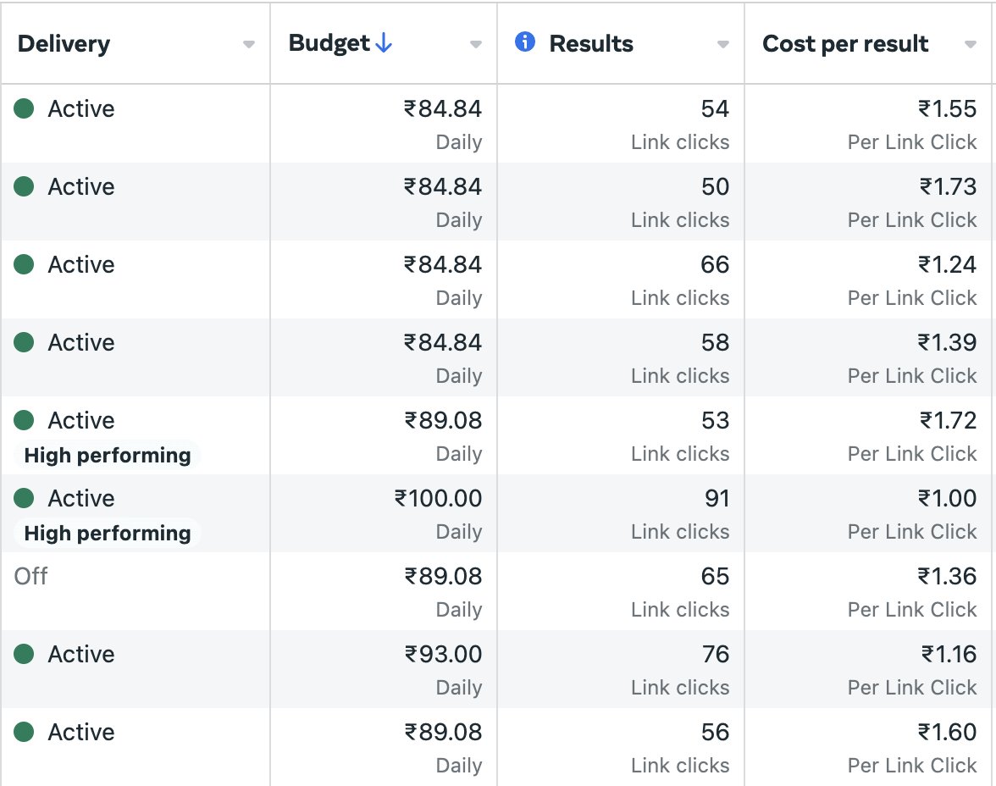Click the Results column header
996x786 pixels.
pyautogui.click(x=592, y=43)
